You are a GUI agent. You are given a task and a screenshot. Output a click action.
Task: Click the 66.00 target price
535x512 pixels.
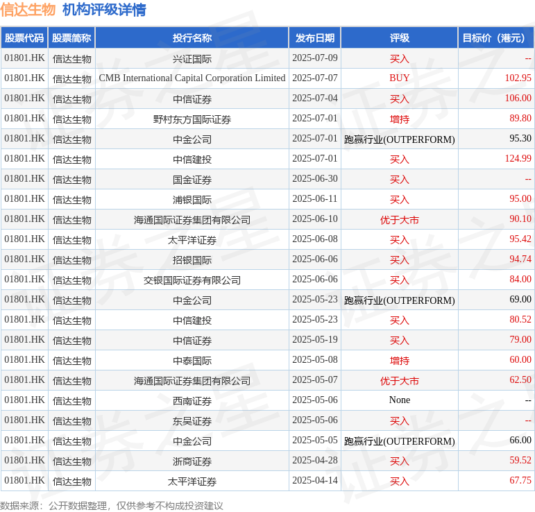(x=520, y=441)
